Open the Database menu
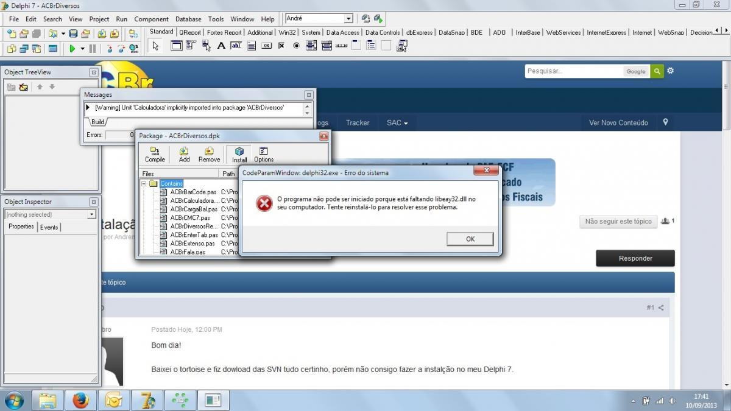 188,19
